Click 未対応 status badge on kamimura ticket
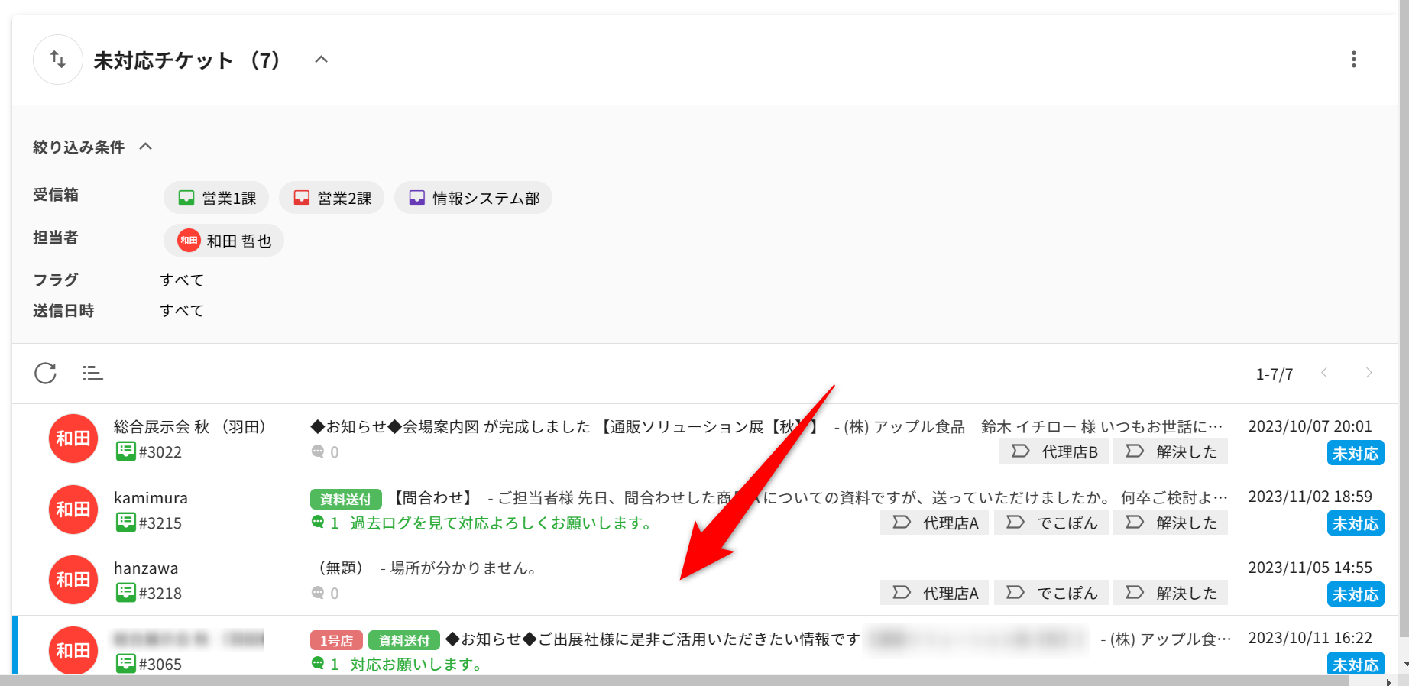Viewport: 1409px width, 686px height. 1355,524
